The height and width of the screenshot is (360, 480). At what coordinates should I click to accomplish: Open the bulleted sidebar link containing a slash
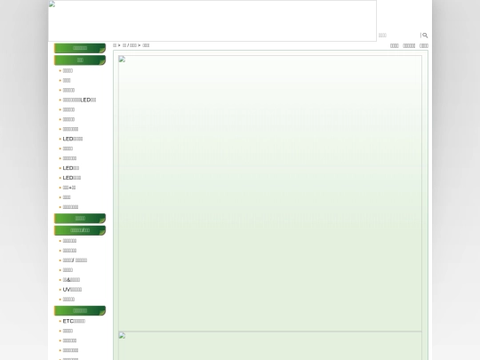coord(75,260)
